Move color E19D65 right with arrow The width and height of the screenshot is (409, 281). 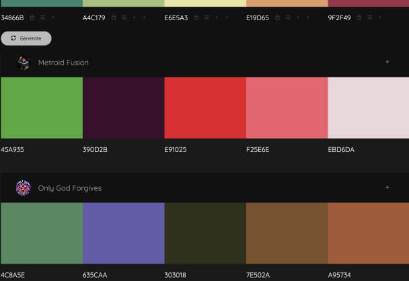307,17
